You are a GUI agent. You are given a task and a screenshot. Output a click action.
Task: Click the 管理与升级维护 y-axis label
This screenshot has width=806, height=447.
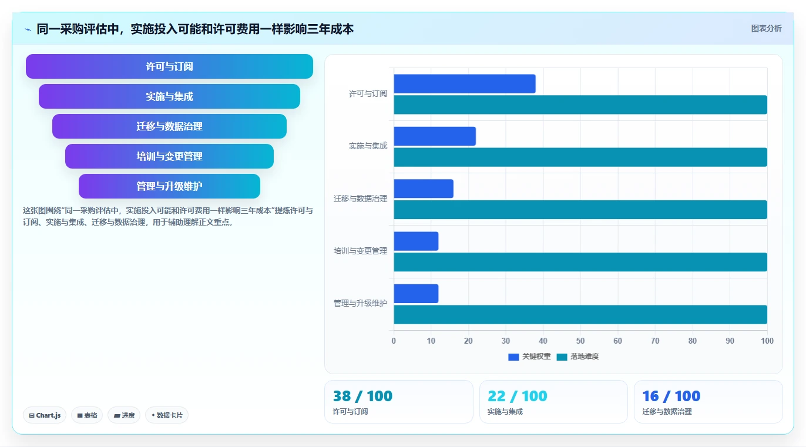pyautogui.click(x=361, y=303)
